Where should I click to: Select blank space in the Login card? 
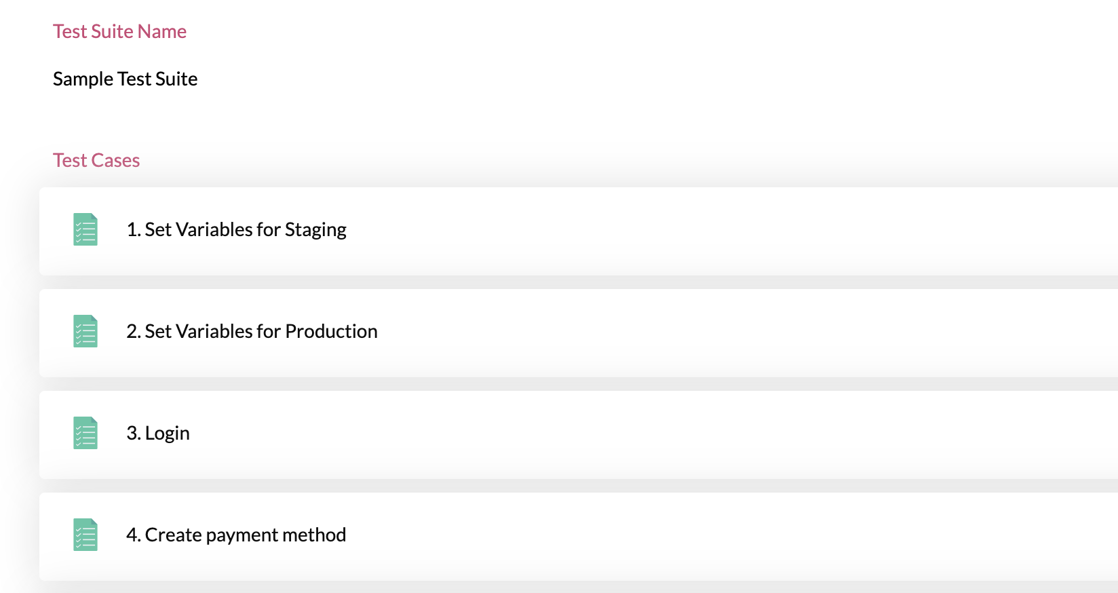click(651, 435)
